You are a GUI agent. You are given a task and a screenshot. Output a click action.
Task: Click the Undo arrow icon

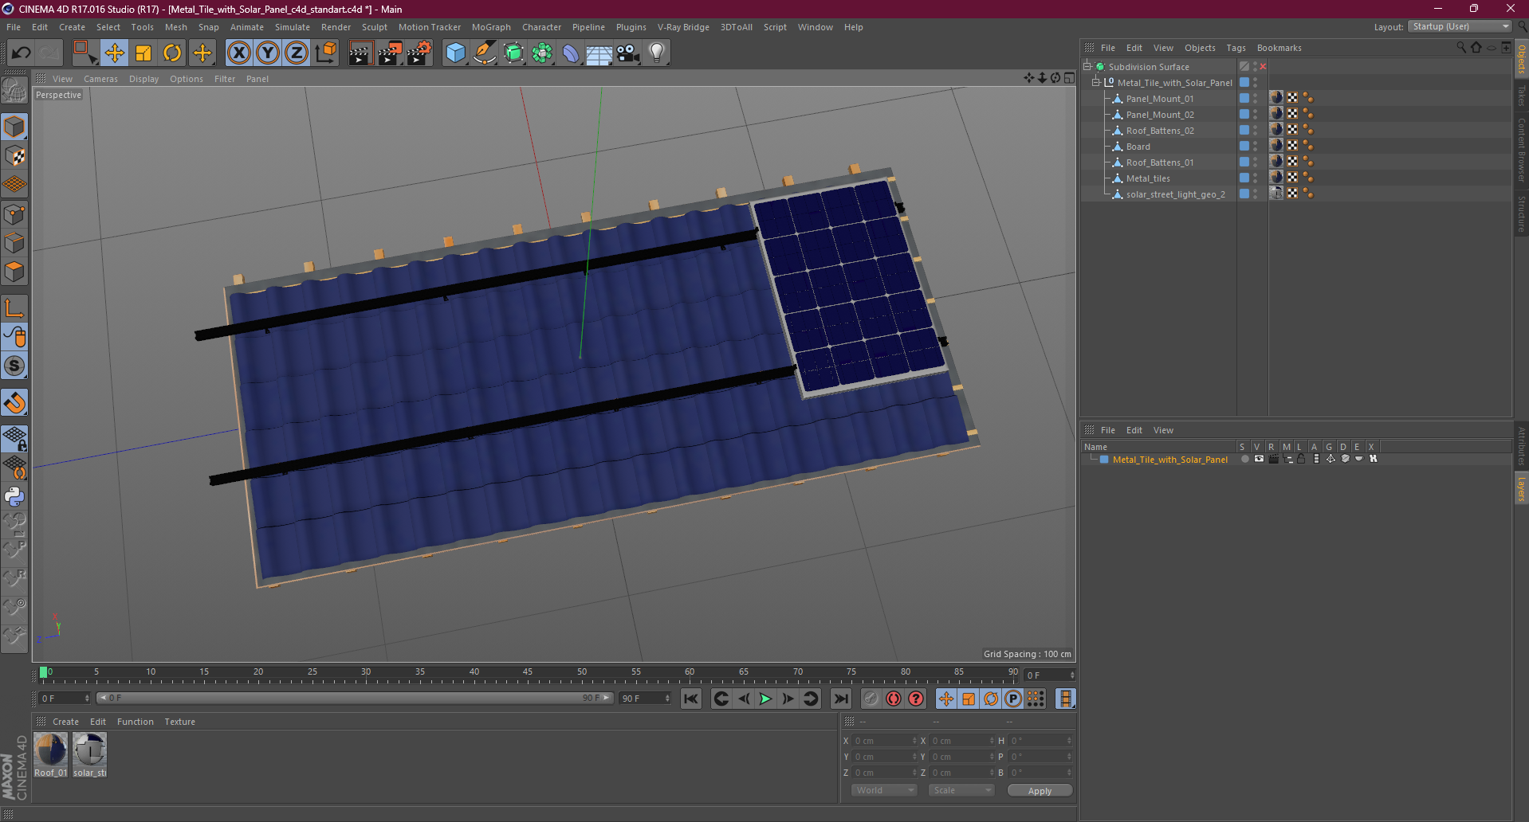[21, 53]
